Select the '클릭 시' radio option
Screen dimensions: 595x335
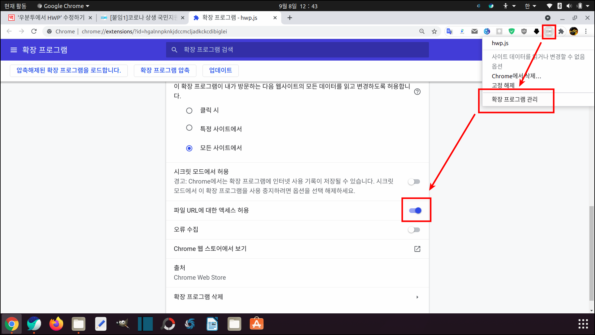pyautogui.click(x=189, y=111)
